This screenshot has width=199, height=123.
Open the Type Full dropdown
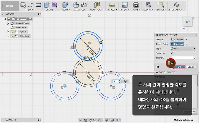(183, 49)
